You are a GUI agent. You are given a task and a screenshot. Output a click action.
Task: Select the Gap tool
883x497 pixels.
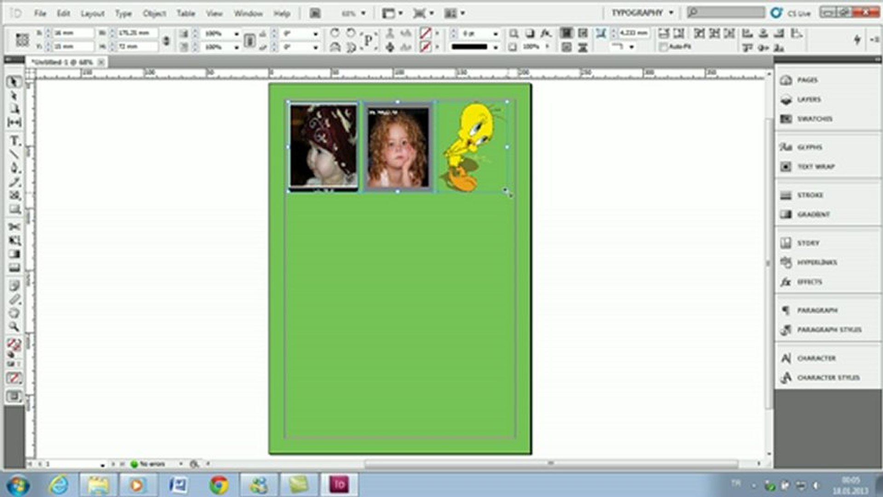(x=14, y=122)
